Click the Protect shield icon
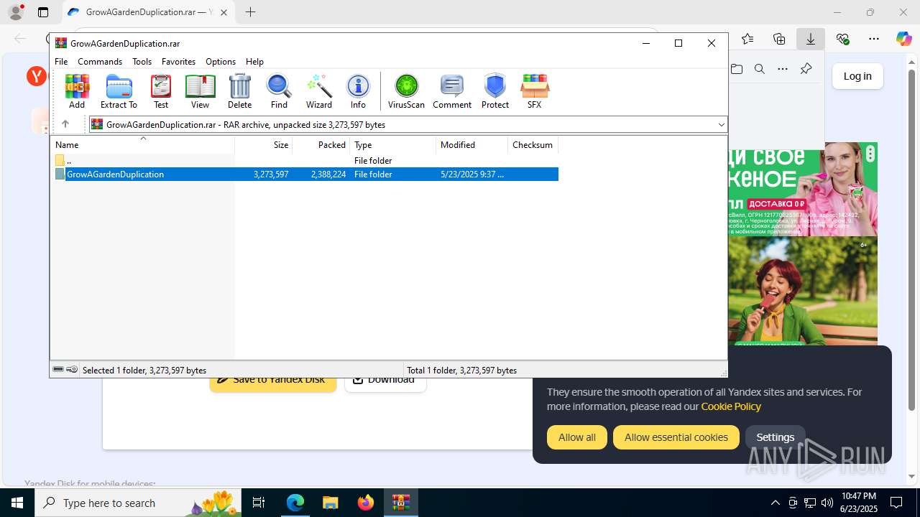Screen dimensions: 920x517 [495, 91]
